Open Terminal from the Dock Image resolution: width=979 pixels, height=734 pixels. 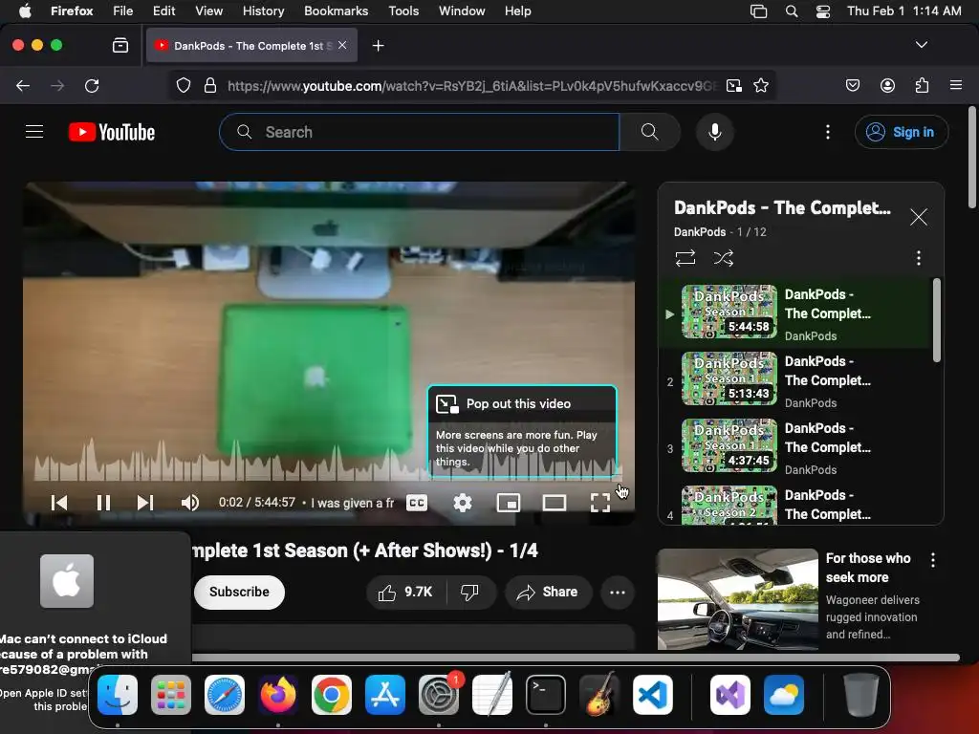tap(546, 695)
